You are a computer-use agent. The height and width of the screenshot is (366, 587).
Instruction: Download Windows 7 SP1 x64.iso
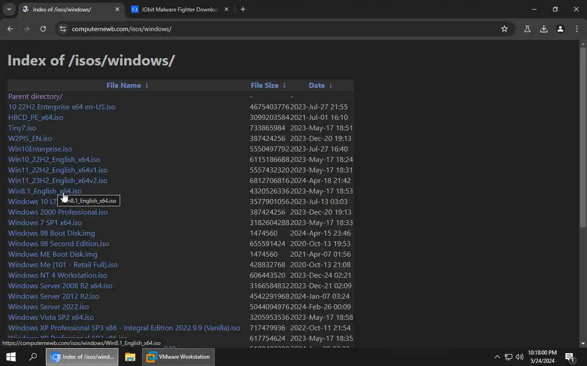[x=45, y=222]
